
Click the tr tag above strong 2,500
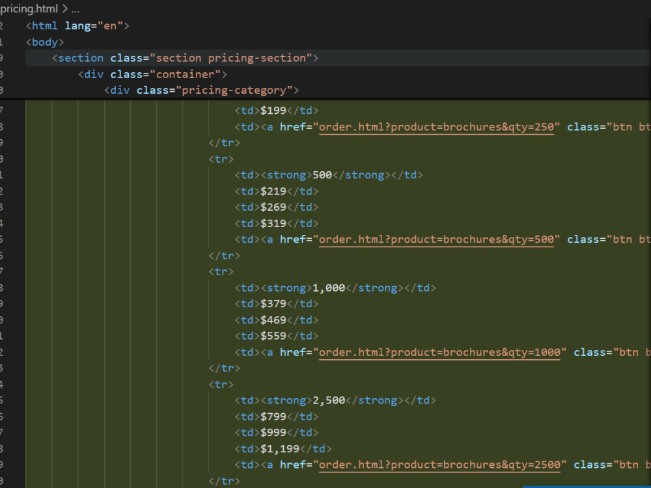[221, 385]
